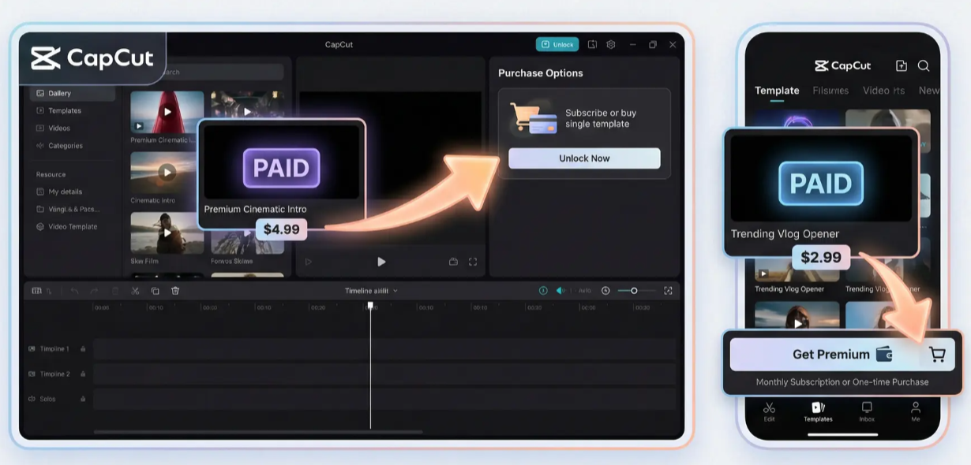Switch to the Template tab on phone
Image resolution: width=971 pixels, height=465 pixels.
777,91
